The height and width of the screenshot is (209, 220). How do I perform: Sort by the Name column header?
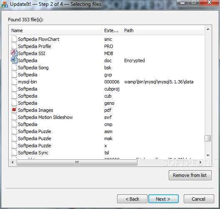click(55, 30)
